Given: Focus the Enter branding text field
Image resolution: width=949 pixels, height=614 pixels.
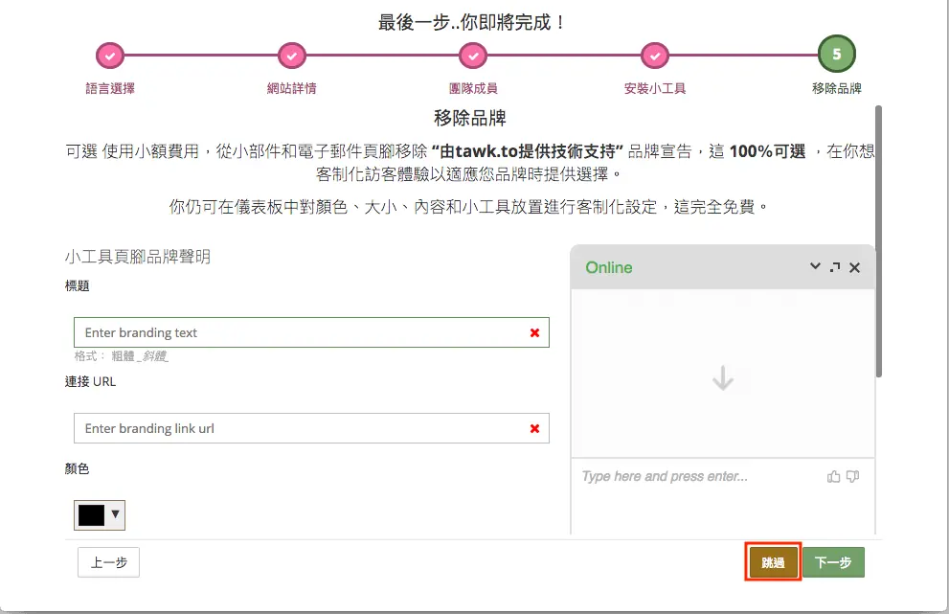Looking at the screenshot, I should [311, 332].
